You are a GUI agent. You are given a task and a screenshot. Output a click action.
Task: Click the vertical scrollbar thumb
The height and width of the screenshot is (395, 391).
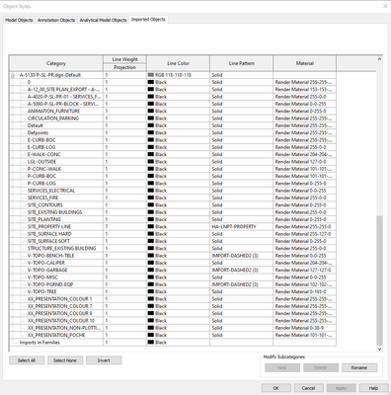point(379,280)
